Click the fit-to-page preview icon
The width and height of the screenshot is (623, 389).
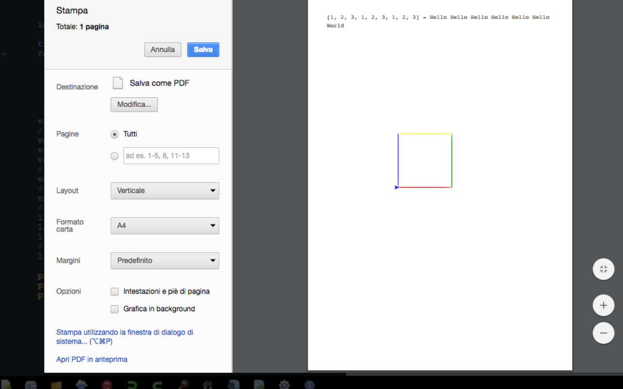tap(604, 269)
